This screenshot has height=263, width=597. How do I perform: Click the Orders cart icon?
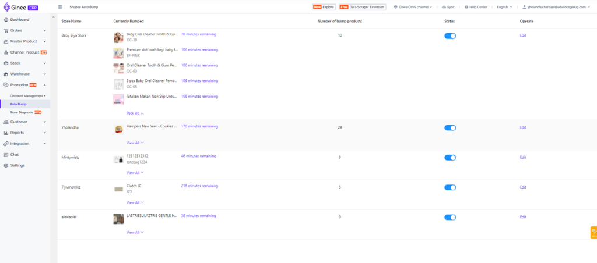coord(6,30)
